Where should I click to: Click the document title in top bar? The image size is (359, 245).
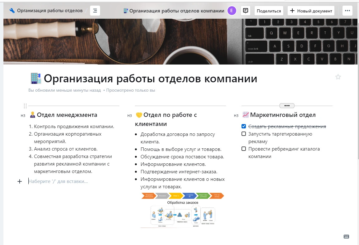pyautogui.click(x=177, y=11)
